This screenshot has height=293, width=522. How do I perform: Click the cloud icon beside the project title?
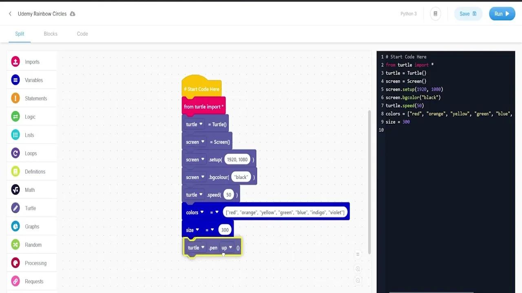point(72,13)
